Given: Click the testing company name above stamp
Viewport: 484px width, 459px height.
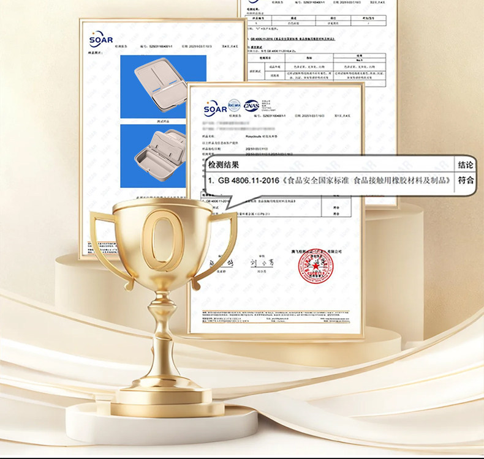Looking at the screenshot, I should [x=316, y=252].
